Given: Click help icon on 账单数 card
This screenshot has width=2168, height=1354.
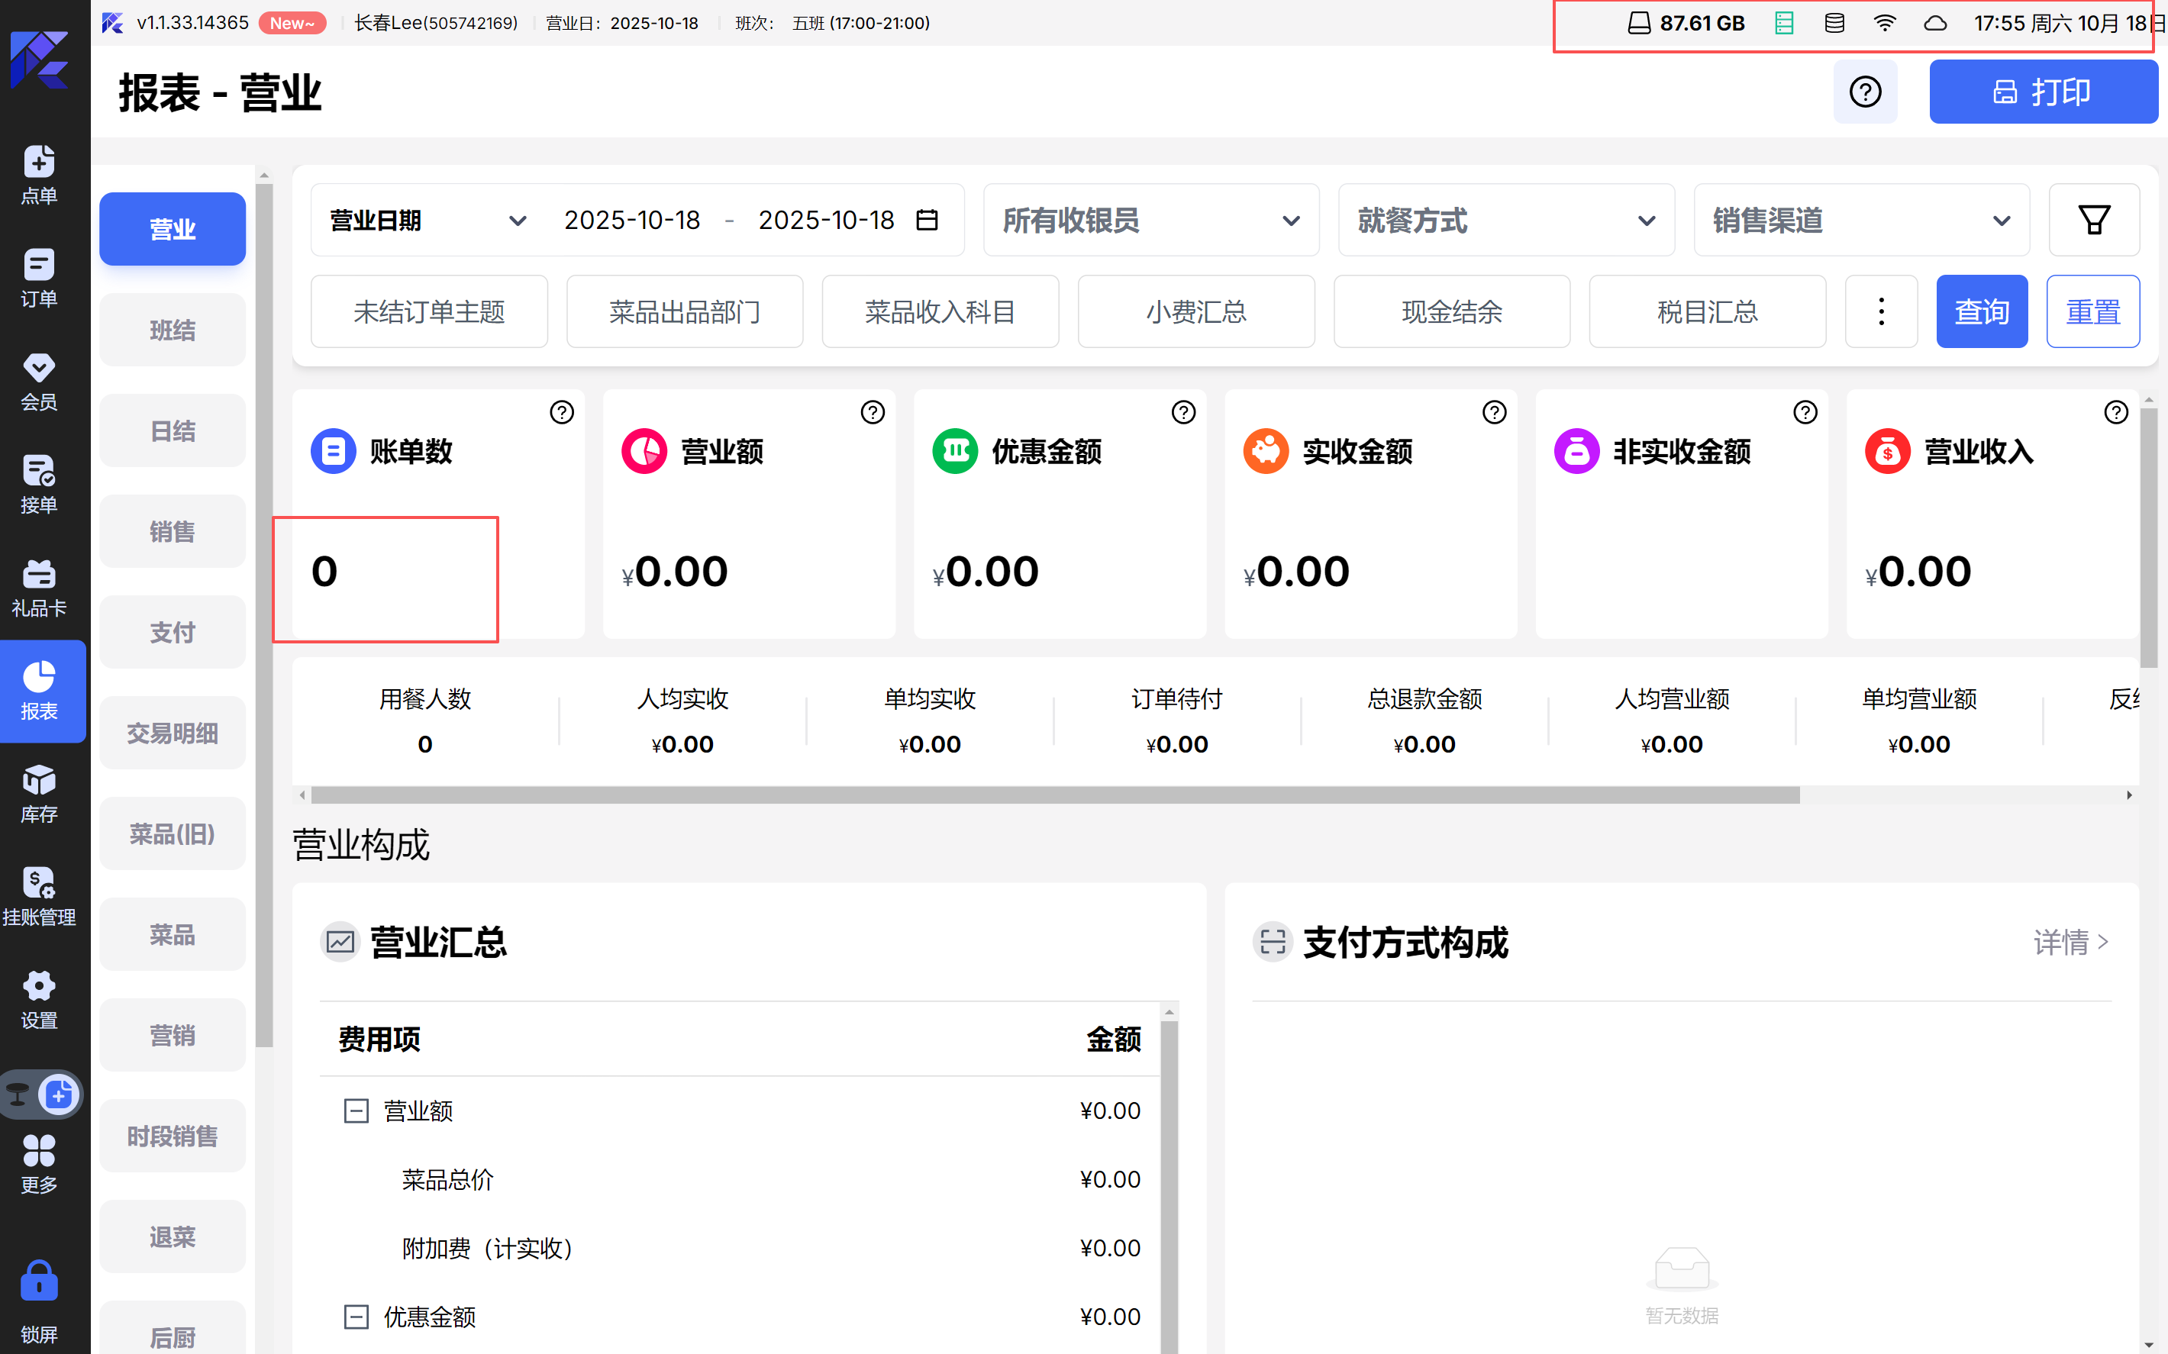Looking at the screenshot, I should pyautogui.click(x=562, y=412).
